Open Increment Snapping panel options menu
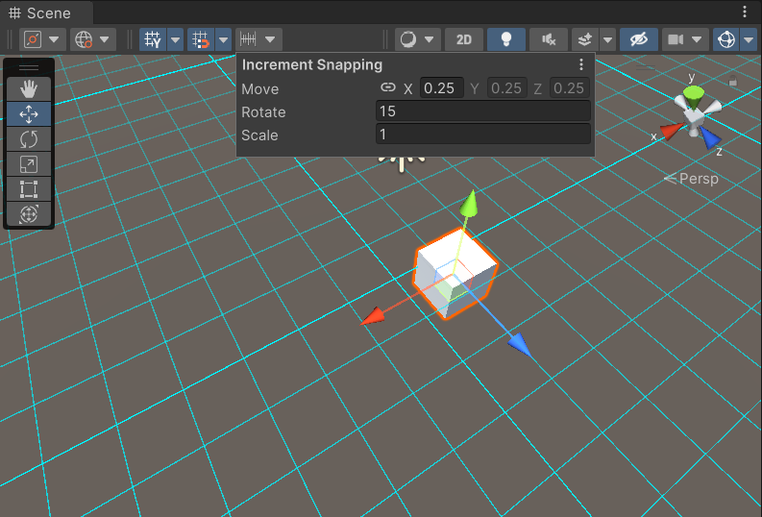Screen dimensions: 762x517 [x=581, y=64]
